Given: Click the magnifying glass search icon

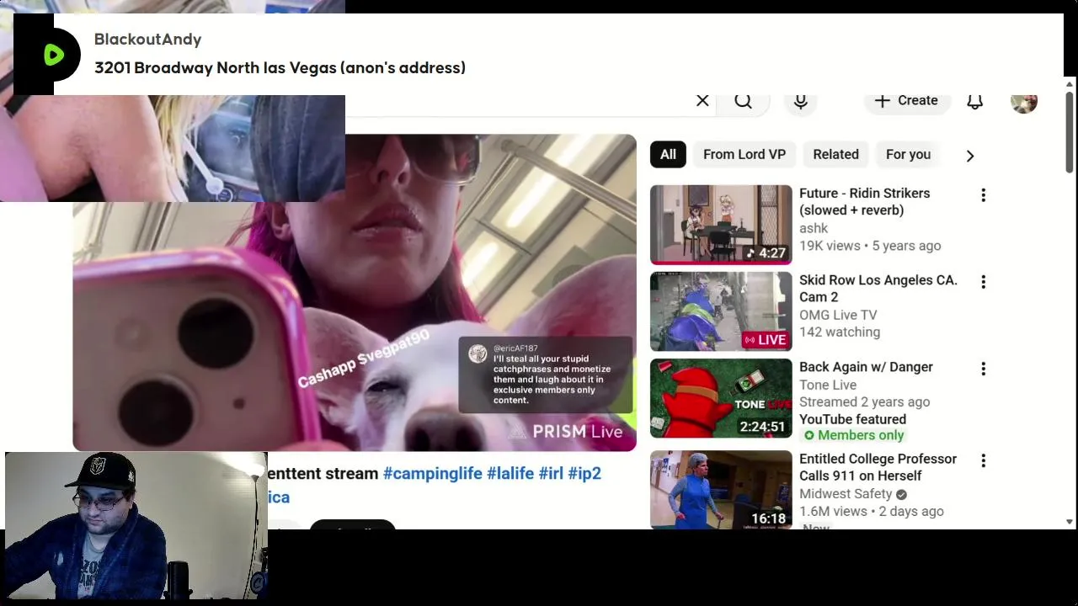Looking at the screenshot, I should [743, 101].
